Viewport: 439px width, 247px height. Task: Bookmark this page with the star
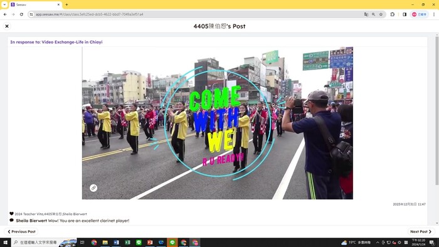pos(381,14)
